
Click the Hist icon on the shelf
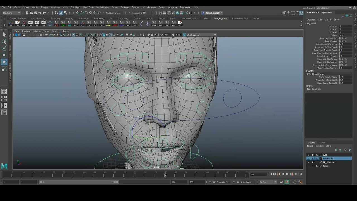coord(18,23)
